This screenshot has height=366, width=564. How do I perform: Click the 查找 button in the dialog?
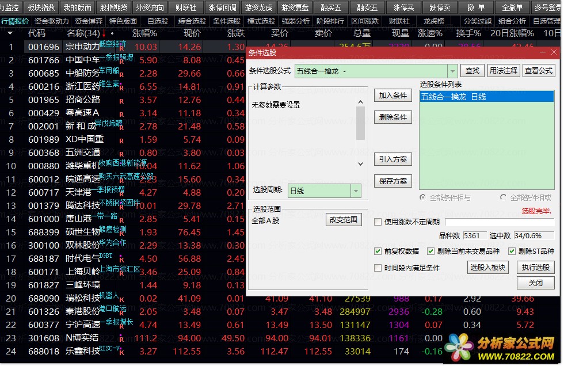[x=472, y=70]
